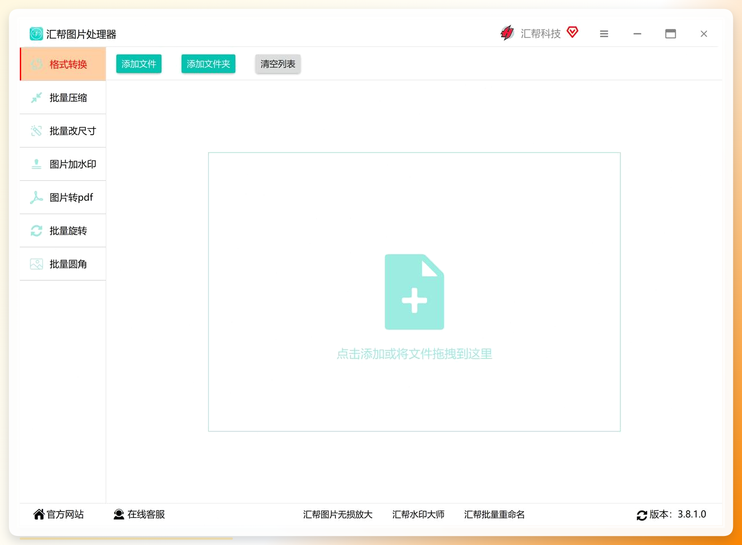Click the 批量压缩 compress arrows icon
Viewport: 742px width, 545px height.
point(37,98)
